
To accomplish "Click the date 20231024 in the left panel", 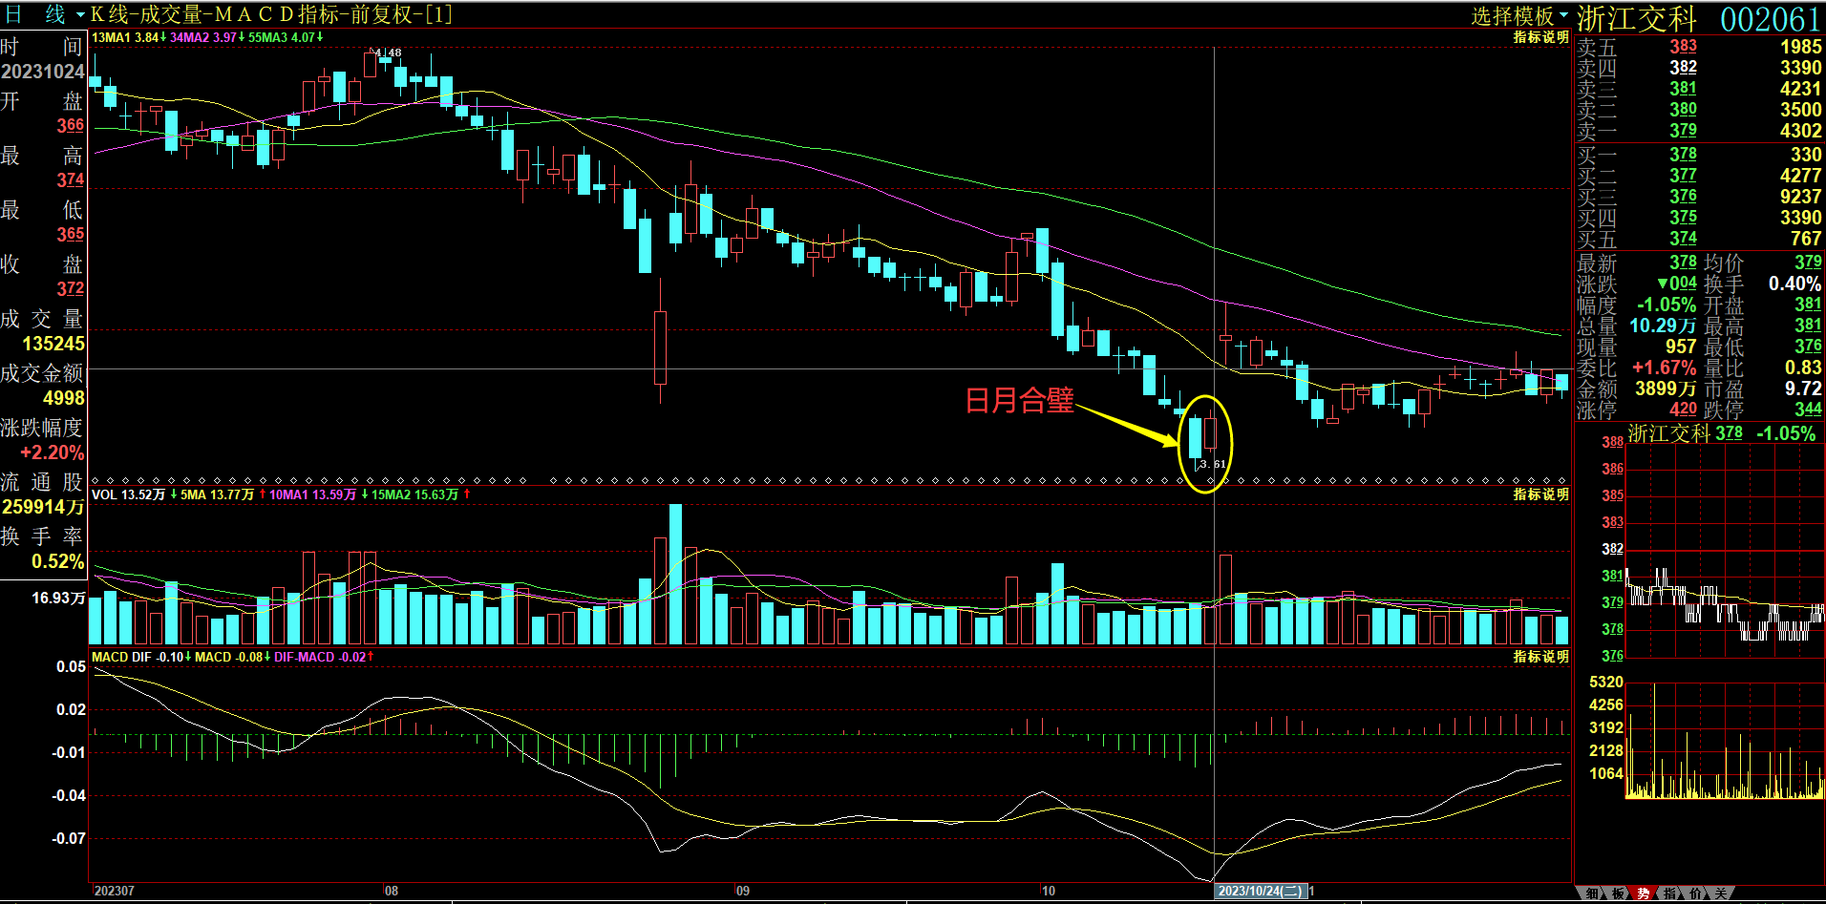I will 43,72.
